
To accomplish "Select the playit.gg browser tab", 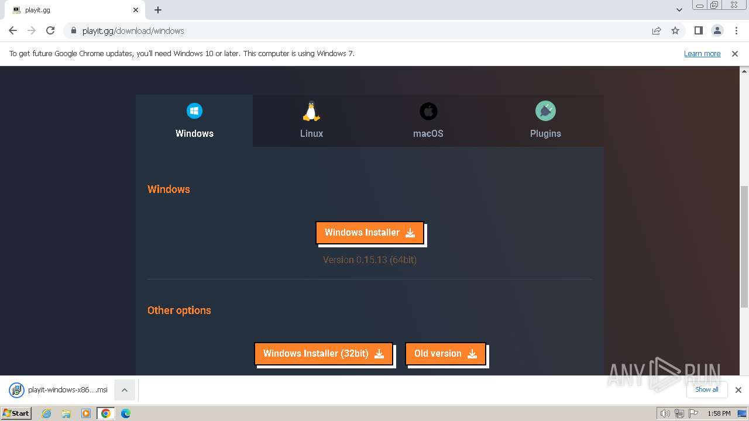I will click(x=75, y=10).
